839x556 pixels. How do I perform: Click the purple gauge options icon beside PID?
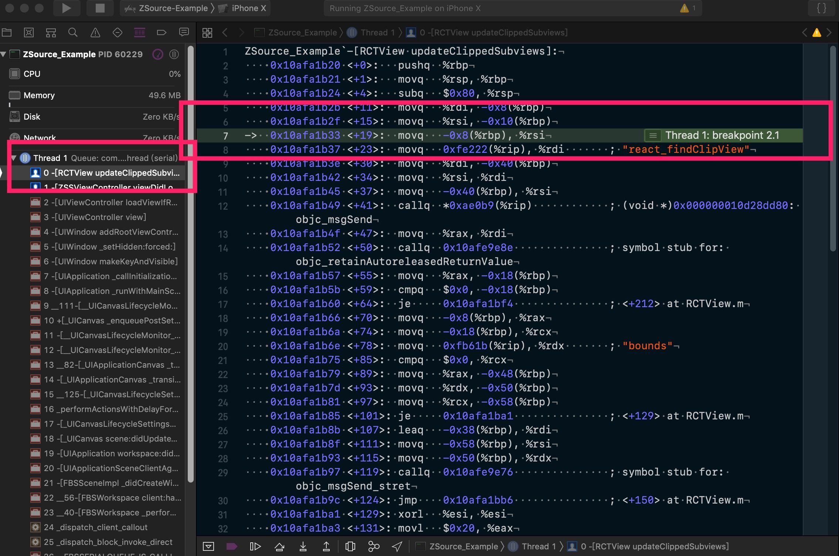(158, 54)
